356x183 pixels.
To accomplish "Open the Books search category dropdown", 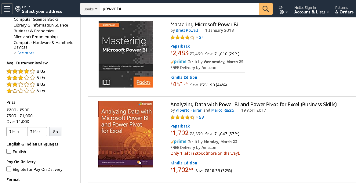I will point(90,9).
